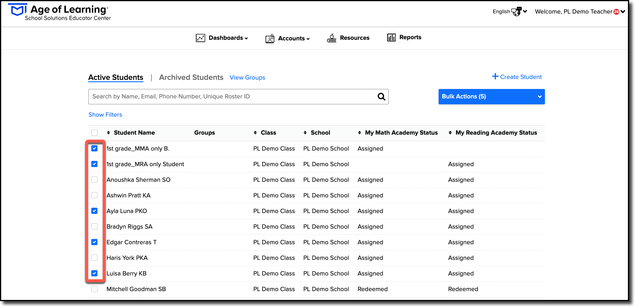635x307 pixels.
Task: Sort by Student Name arrows
Action: click(108, 133)
